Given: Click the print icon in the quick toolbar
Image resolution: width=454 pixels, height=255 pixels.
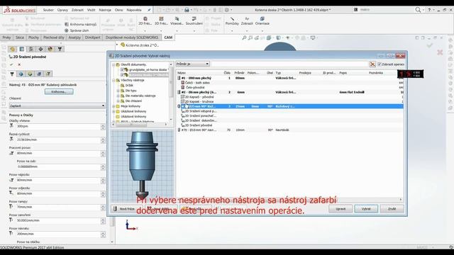Looking at the screenshot, I should [x=187, y=10].
